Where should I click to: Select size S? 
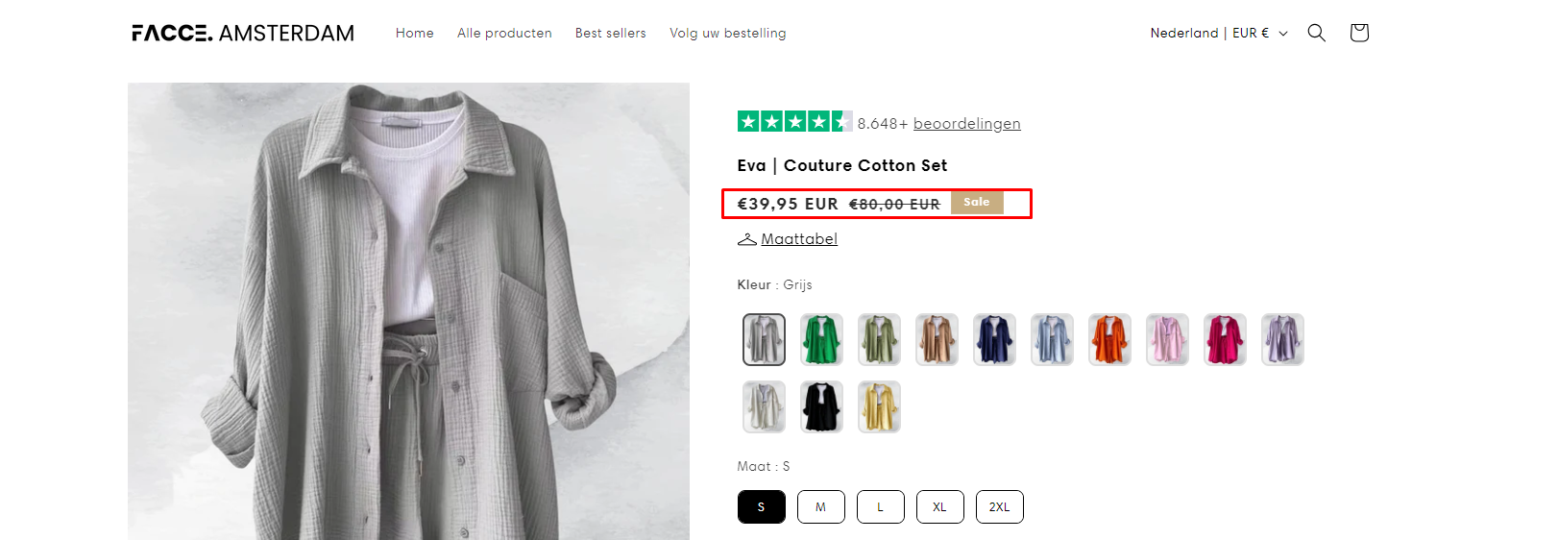click(x=762, y=506)
